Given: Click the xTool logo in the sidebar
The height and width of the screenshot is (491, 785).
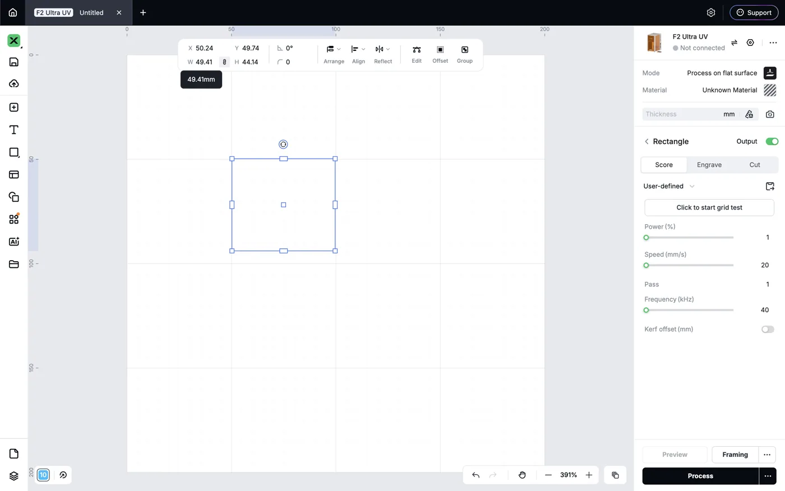Looking at the screenshot, I should (14, 40).
